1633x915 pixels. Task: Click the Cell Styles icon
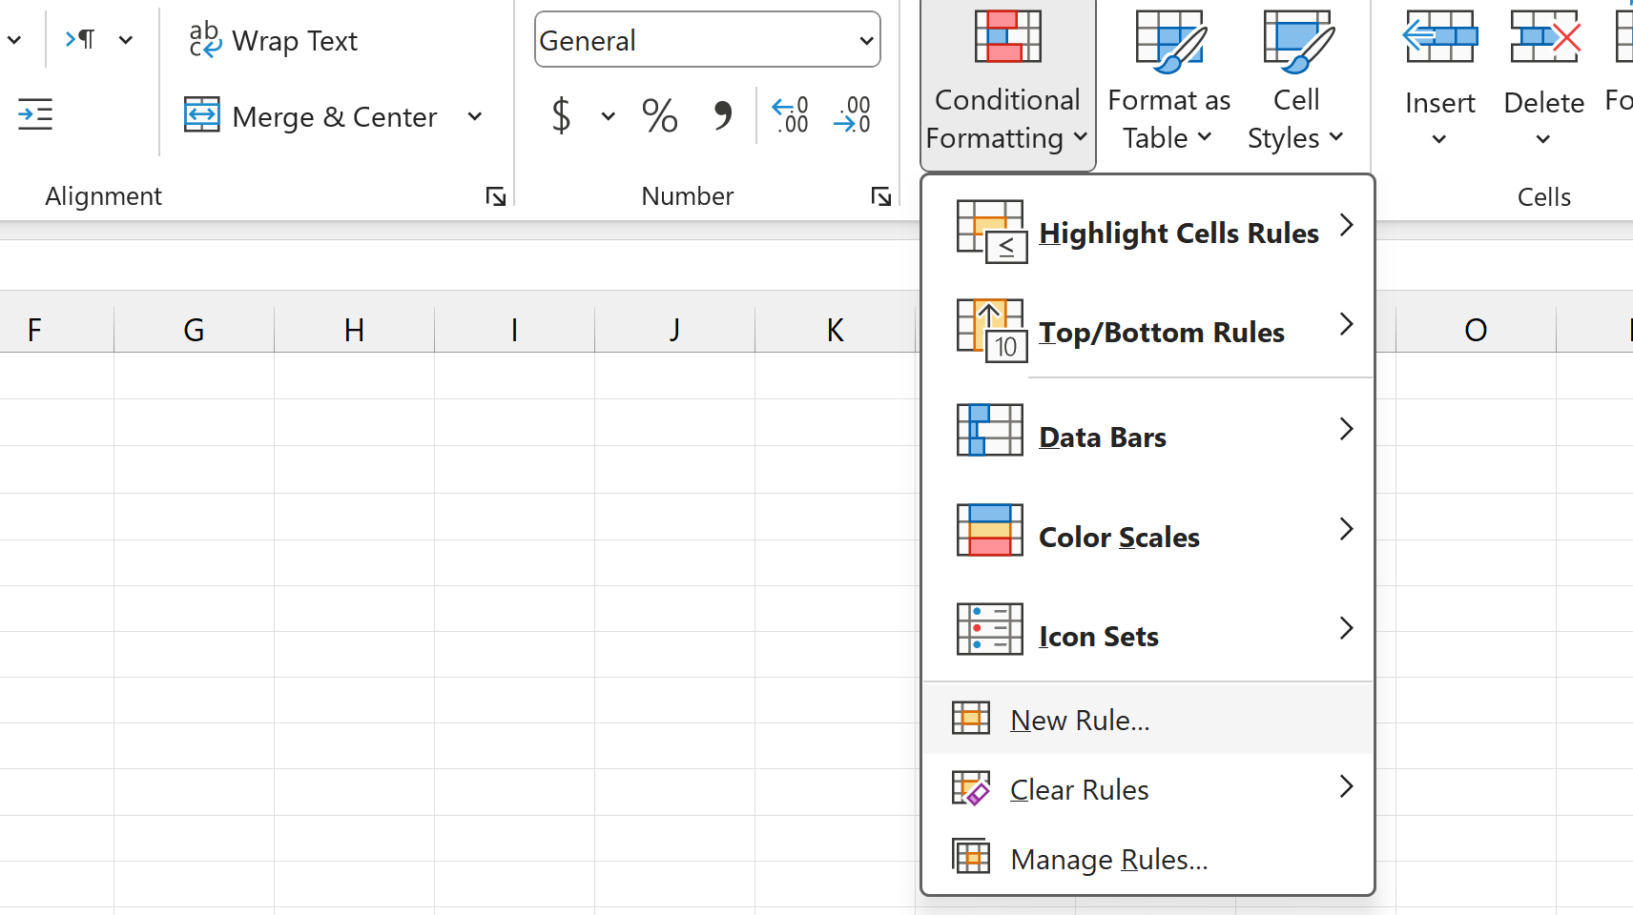(x=1295, y=81)
